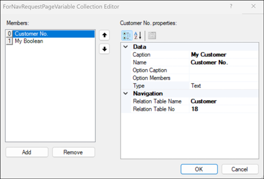The width and height of the screenshot is (264, 179).
Task: Edit Relation Table No value 18
Action: coord(224,109)
